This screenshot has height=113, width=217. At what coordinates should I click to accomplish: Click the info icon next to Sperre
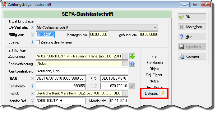click(x=32, y=42)
